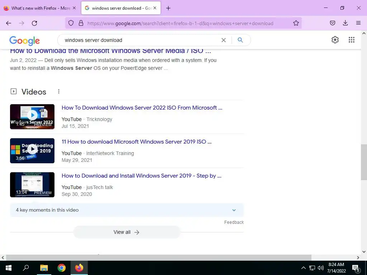Viewport: 367px width, 275px height.
Task: Open the Dell Windows Server Media ISO result
Action: point(110,51)
